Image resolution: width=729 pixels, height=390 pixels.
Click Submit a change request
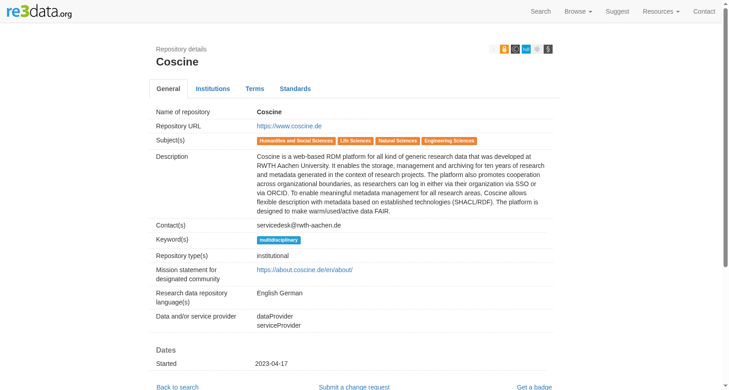click(x=354, y=387)
